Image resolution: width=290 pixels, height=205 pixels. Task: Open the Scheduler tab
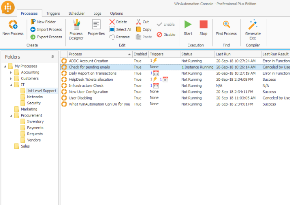[76, 13]
